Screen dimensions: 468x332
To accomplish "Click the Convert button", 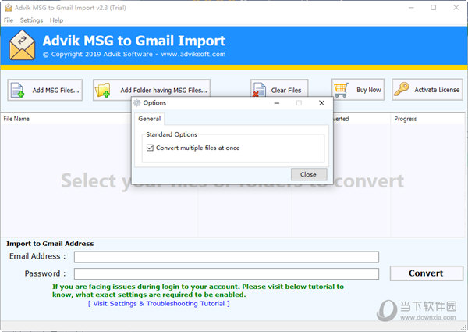I will pos(426,273).
